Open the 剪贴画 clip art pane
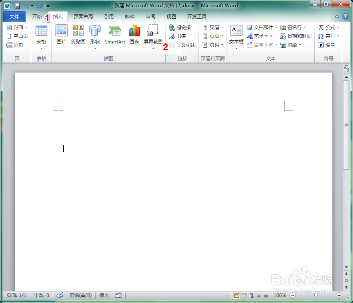Screen dimensions: 353x303 (x=78, y=34)
